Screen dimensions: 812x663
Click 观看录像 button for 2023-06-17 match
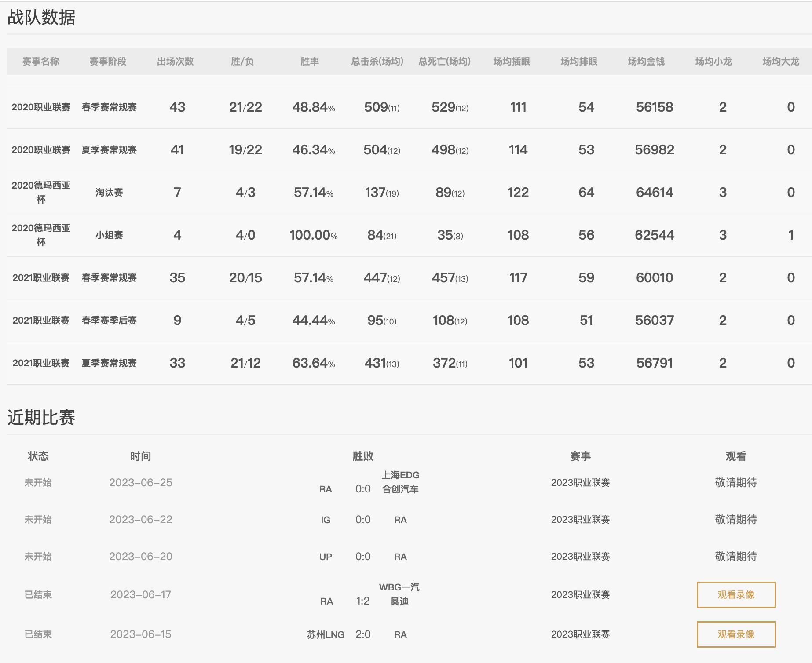pos(735,594)
